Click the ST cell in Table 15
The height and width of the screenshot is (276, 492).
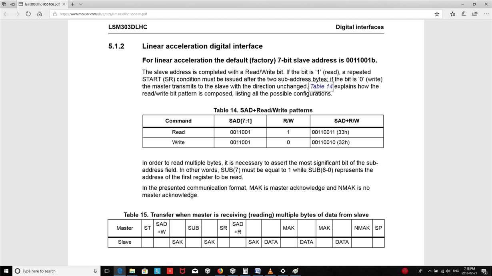[x=147, y=228]
